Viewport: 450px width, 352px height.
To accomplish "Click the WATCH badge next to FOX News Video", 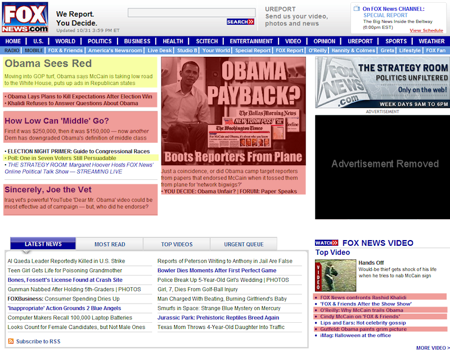I will 326,243.
